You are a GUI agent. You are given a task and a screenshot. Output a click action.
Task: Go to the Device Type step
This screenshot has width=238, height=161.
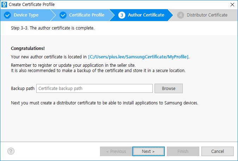click(26, 15)
